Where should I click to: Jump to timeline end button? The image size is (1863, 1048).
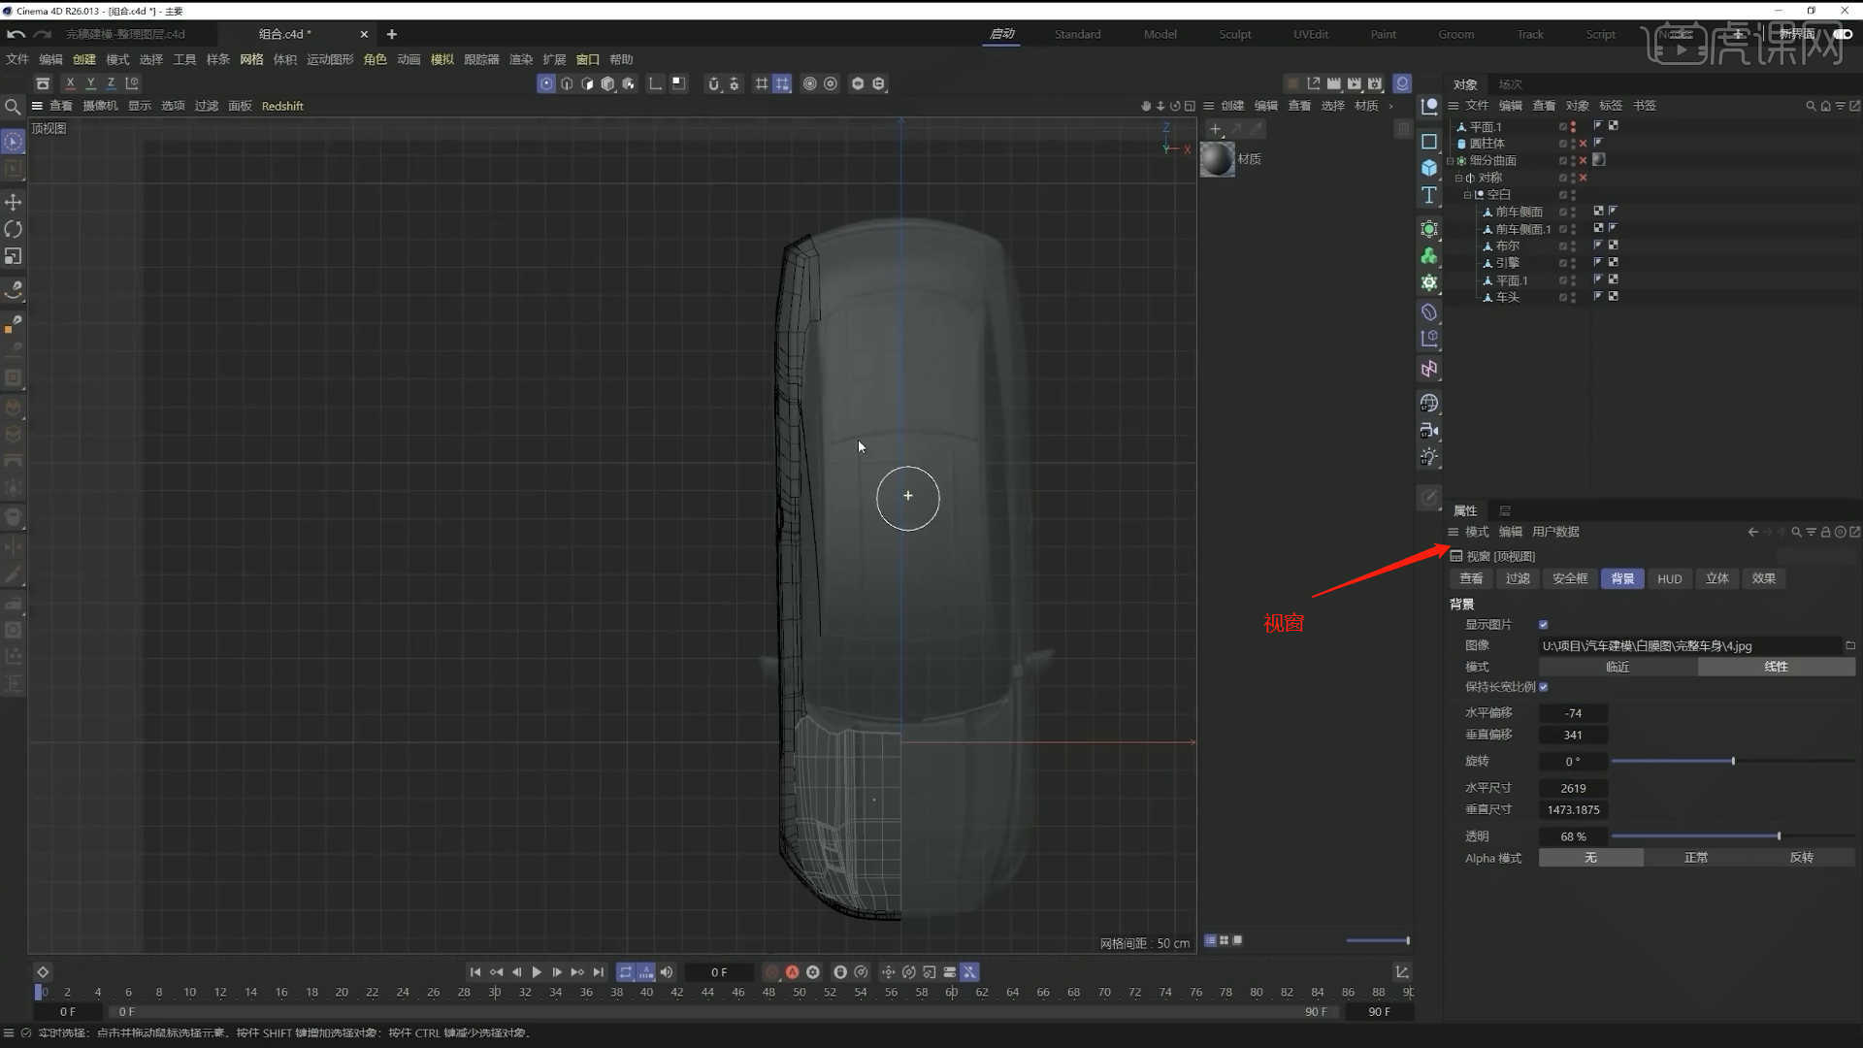coord(599,972)
